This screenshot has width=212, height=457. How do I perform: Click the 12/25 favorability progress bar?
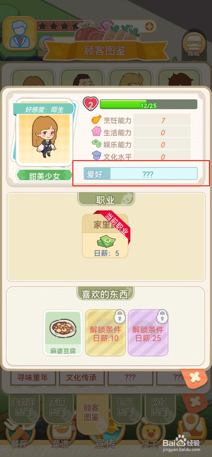coord(148,105)
